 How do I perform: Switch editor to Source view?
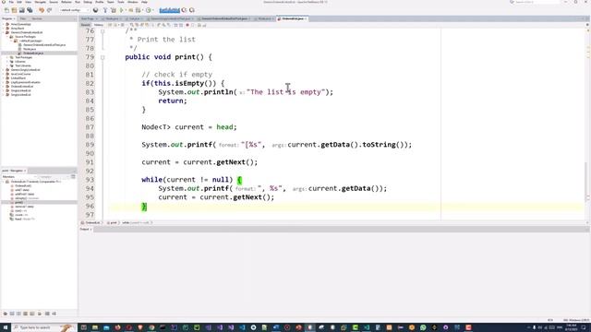86,25
